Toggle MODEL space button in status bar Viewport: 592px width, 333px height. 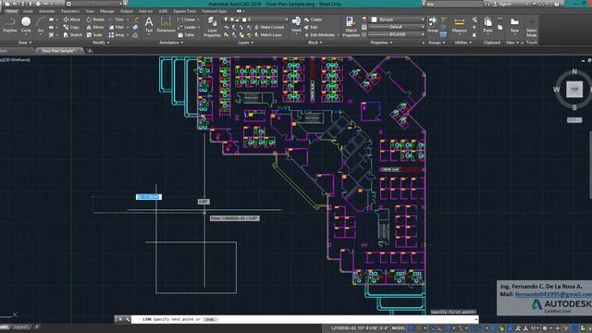coord(398,328)
